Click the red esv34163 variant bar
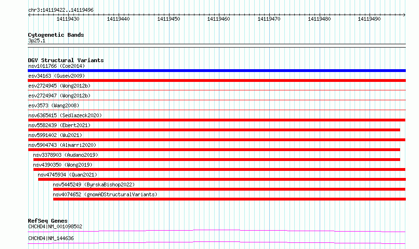 [217, 80]
